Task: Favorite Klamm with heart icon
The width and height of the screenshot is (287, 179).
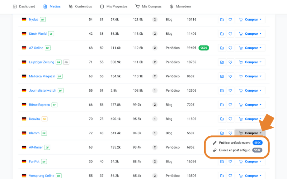Action: pos(230,133)
